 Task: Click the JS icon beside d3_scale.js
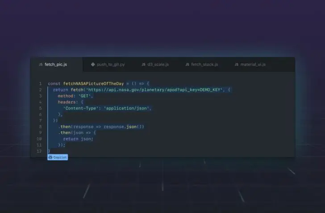point(143,65)
